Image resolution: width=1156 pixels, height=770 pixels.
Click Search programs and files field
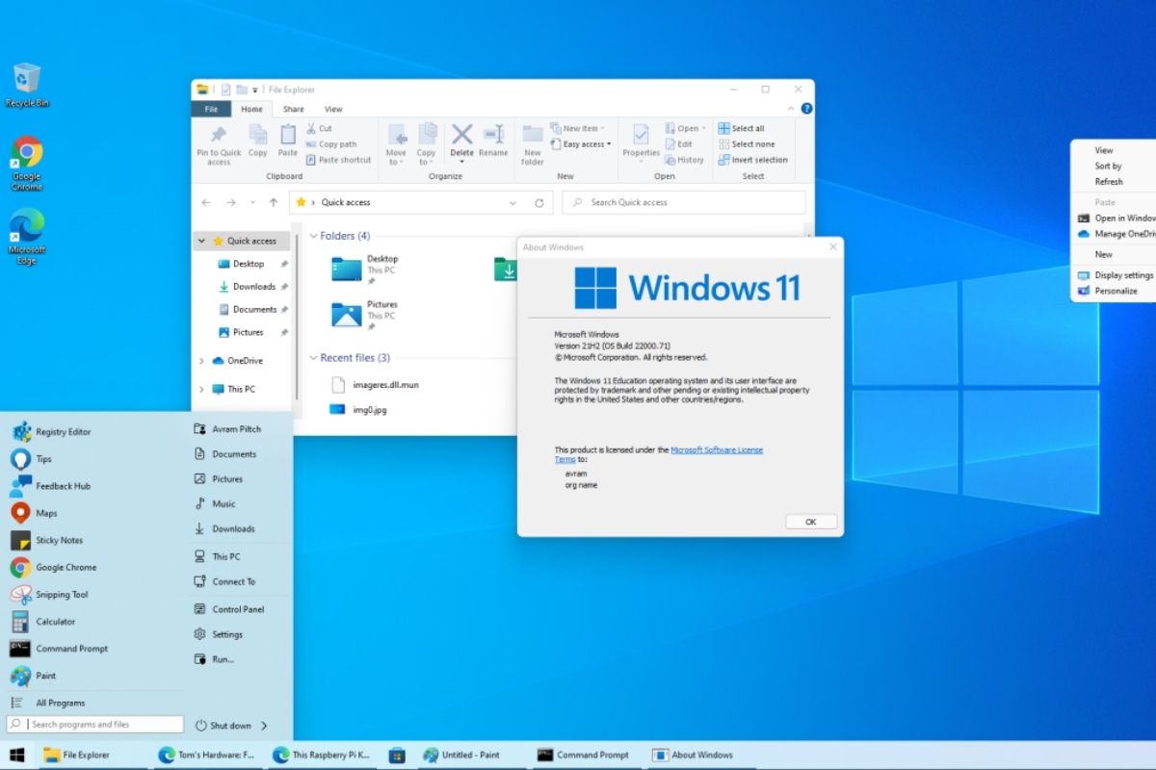click(x=95, y=724)
